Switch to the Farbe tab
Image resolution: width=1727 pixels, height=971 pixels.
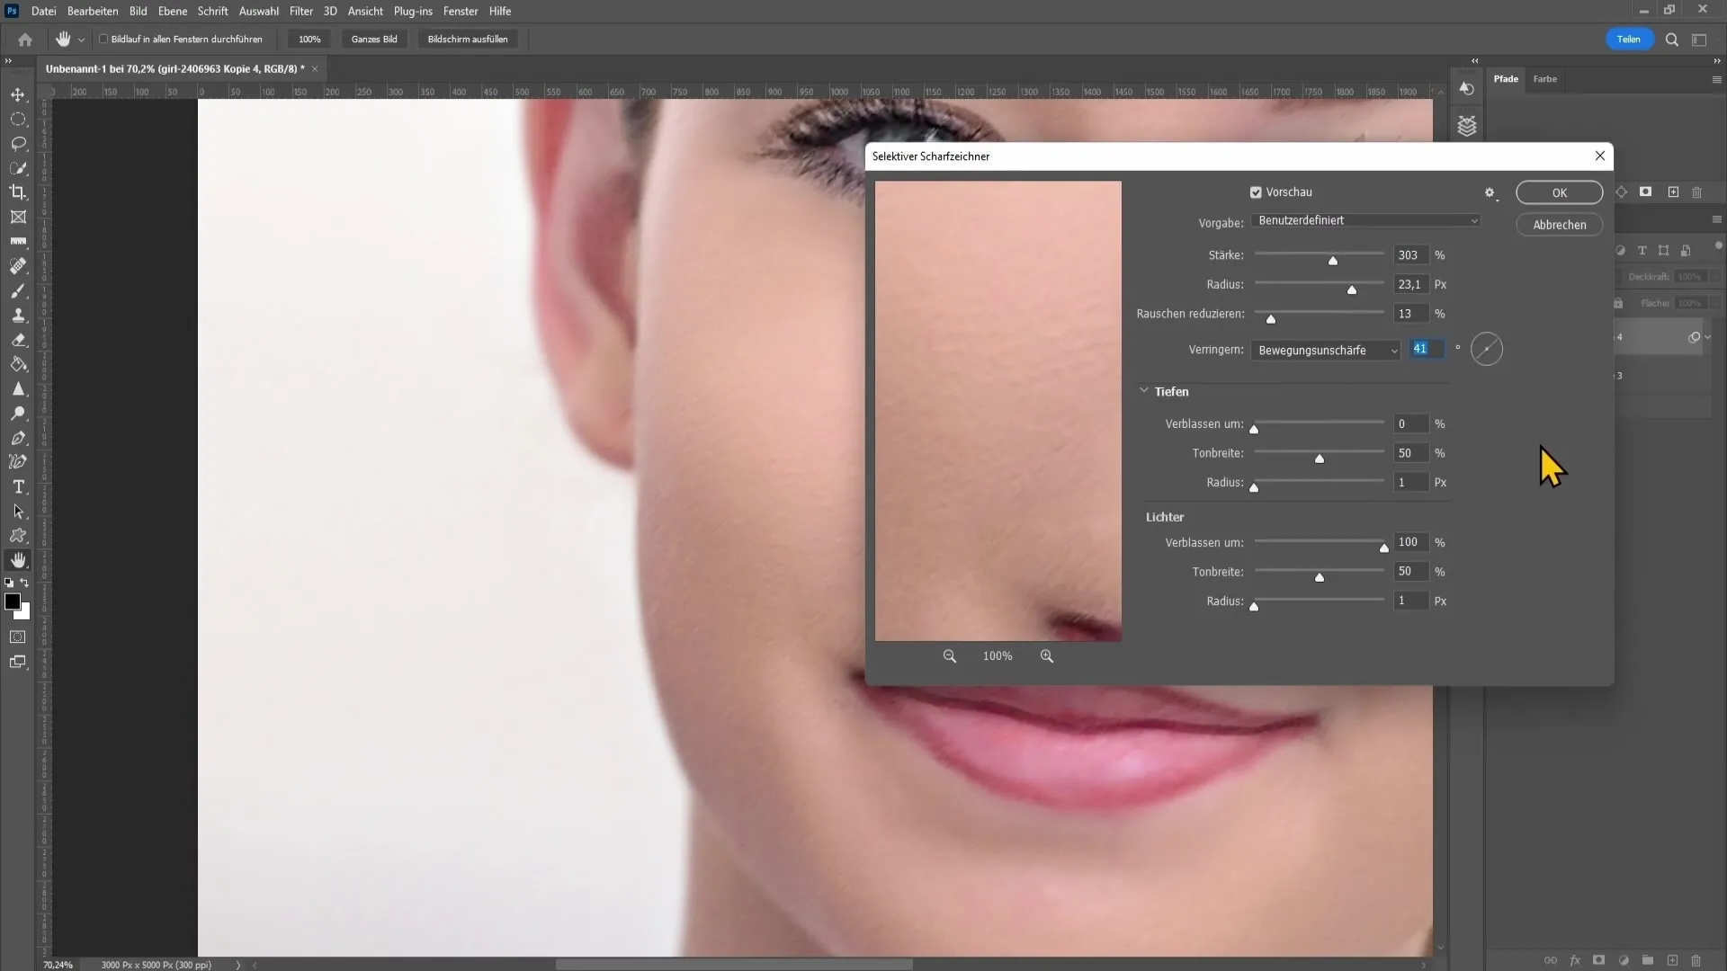tap(1544, 79)
